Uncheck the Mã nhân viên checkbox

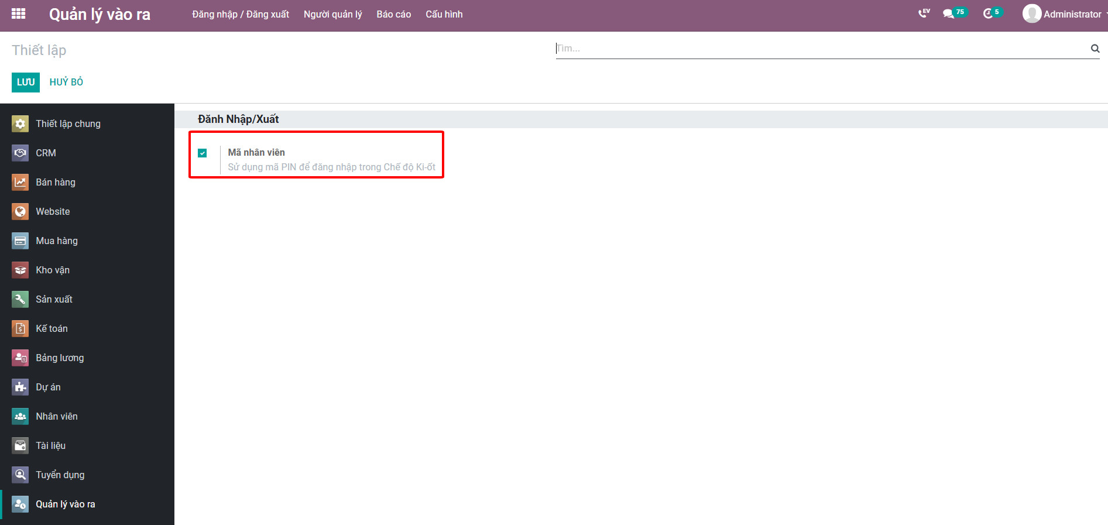point(203,153)
